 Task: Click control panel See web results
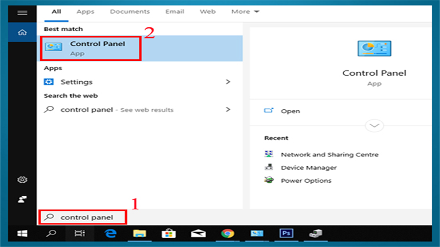pyautogui.click(x=140, y=109)
